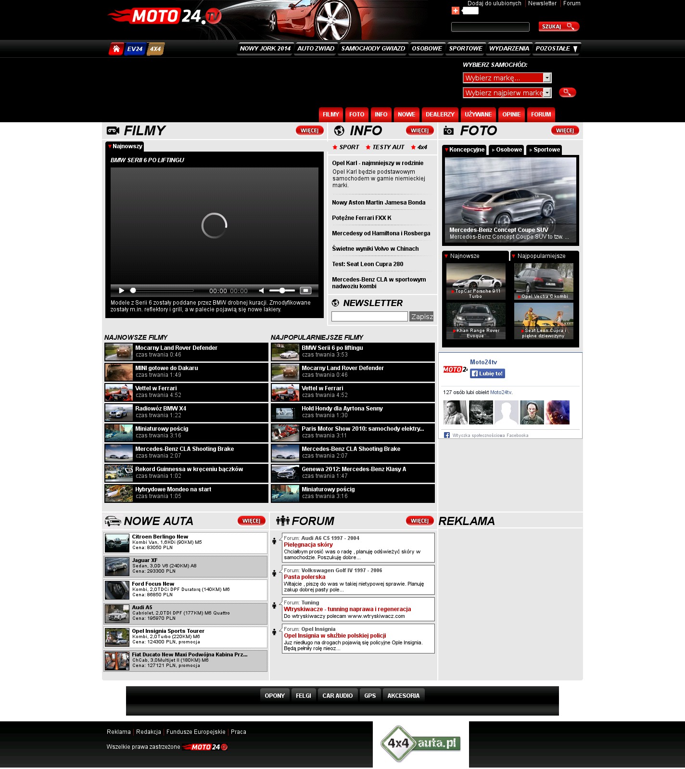Open the 4X4 section badge
This screenshot has height=769, width=685.
click(155, 49)
